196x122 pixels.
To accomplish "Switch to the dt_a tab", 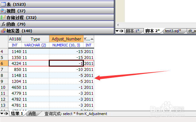I will pyautogui.click(x=192, y=31).
